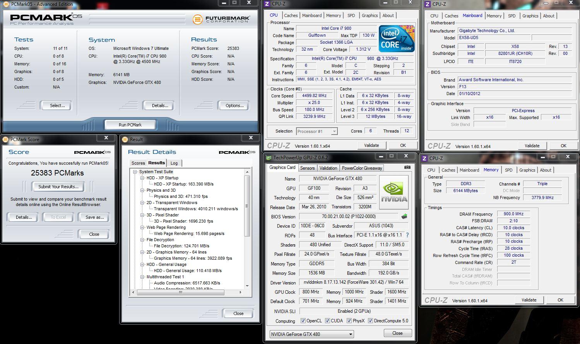The width and height of the screenshot is (580, 344).
Task: Collapse the Physics and 3D node
Action: coord(142,190)
